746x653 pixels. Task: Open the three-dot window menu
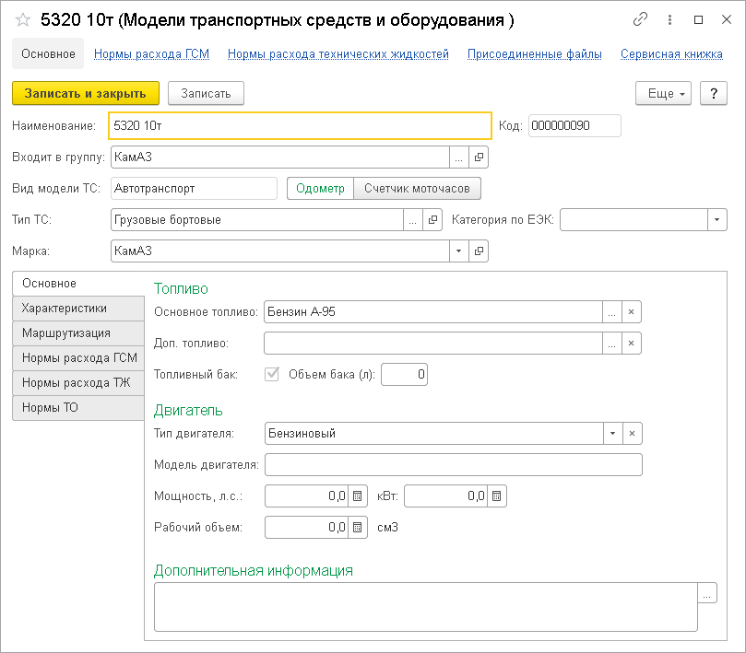[669, 19]
